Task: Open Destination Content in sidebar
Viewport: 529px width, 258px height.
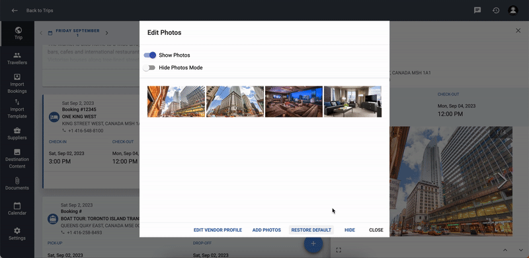Action: point(17,158)
